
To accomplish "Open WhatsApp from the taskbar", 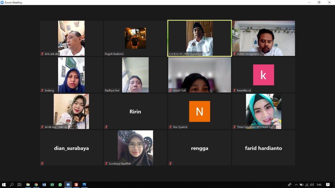I will 60,185.
